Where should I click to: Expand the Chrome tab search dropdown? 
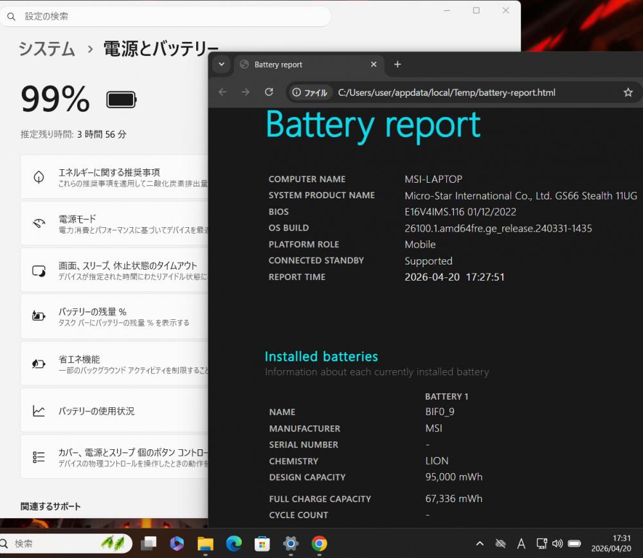coord(221,64)
